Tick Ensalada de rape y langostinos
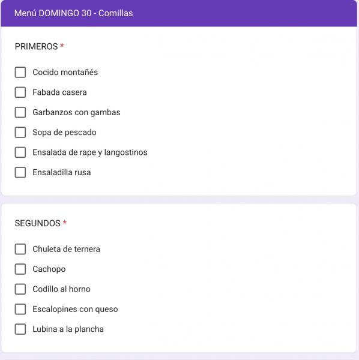 pyautogui.click(x=20, y=152)
